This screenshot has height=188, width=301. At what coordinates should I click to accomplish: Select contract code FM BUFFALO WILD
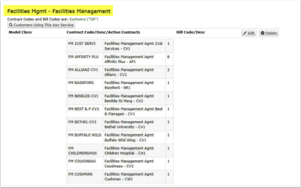click(x=85, y=135)
